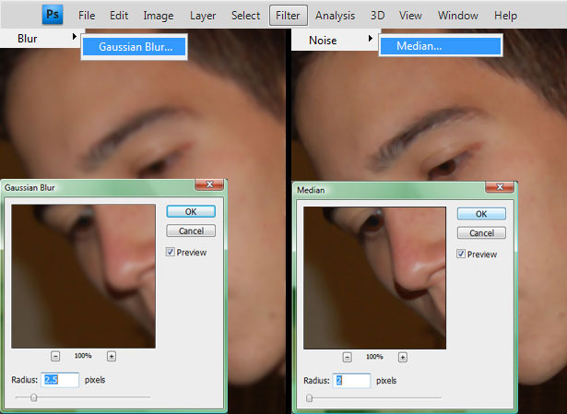Click the pixels label in Median dialog
The height and width of the screenshot is (414, 567).
[386, 381]
